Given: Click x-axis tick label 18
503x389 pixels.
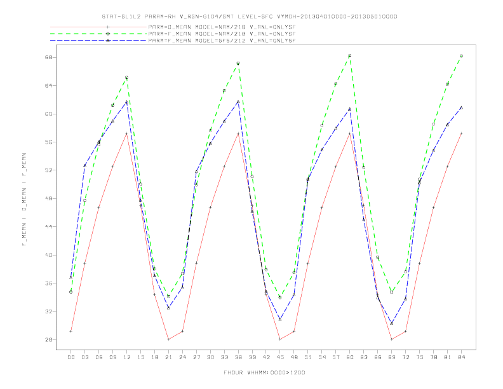Looking at the screenshot, I should pos(154,357).
